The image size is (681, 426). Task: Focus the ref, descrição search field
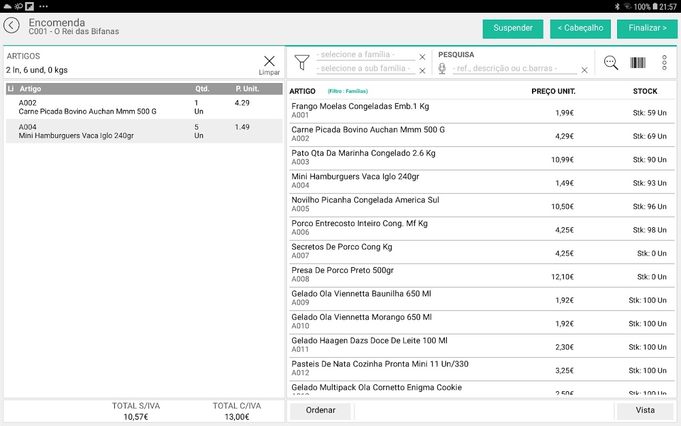[514, 69]
